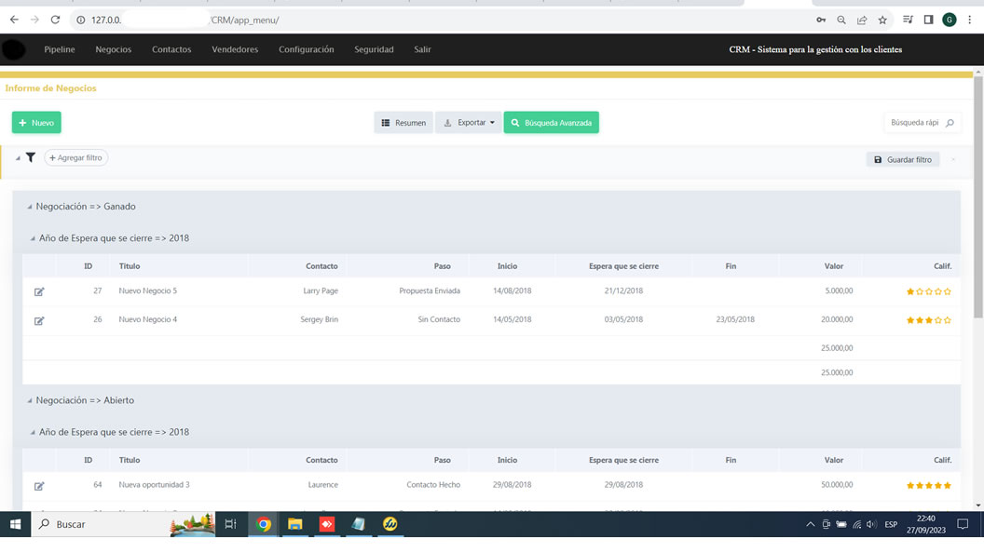The image size is (984, 553).
Task: Sort by Contacto column in Ganado table
Action: [321, 266]
